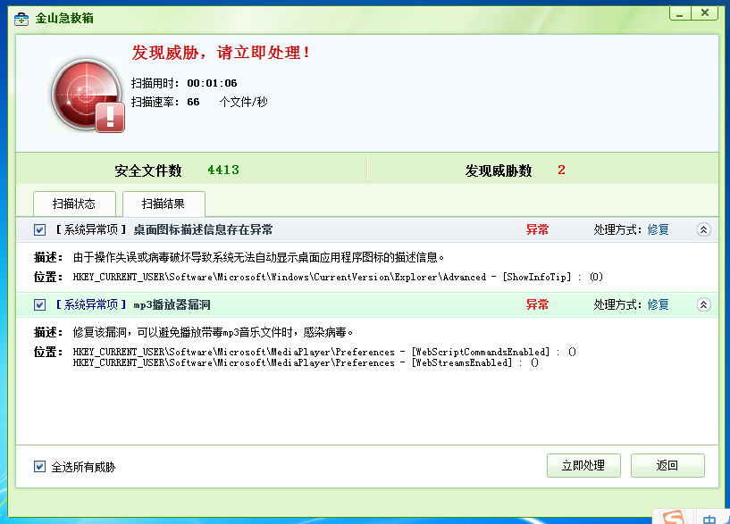Click the red radar threat alert icon
Screen dimensions: 730x524
87,95
